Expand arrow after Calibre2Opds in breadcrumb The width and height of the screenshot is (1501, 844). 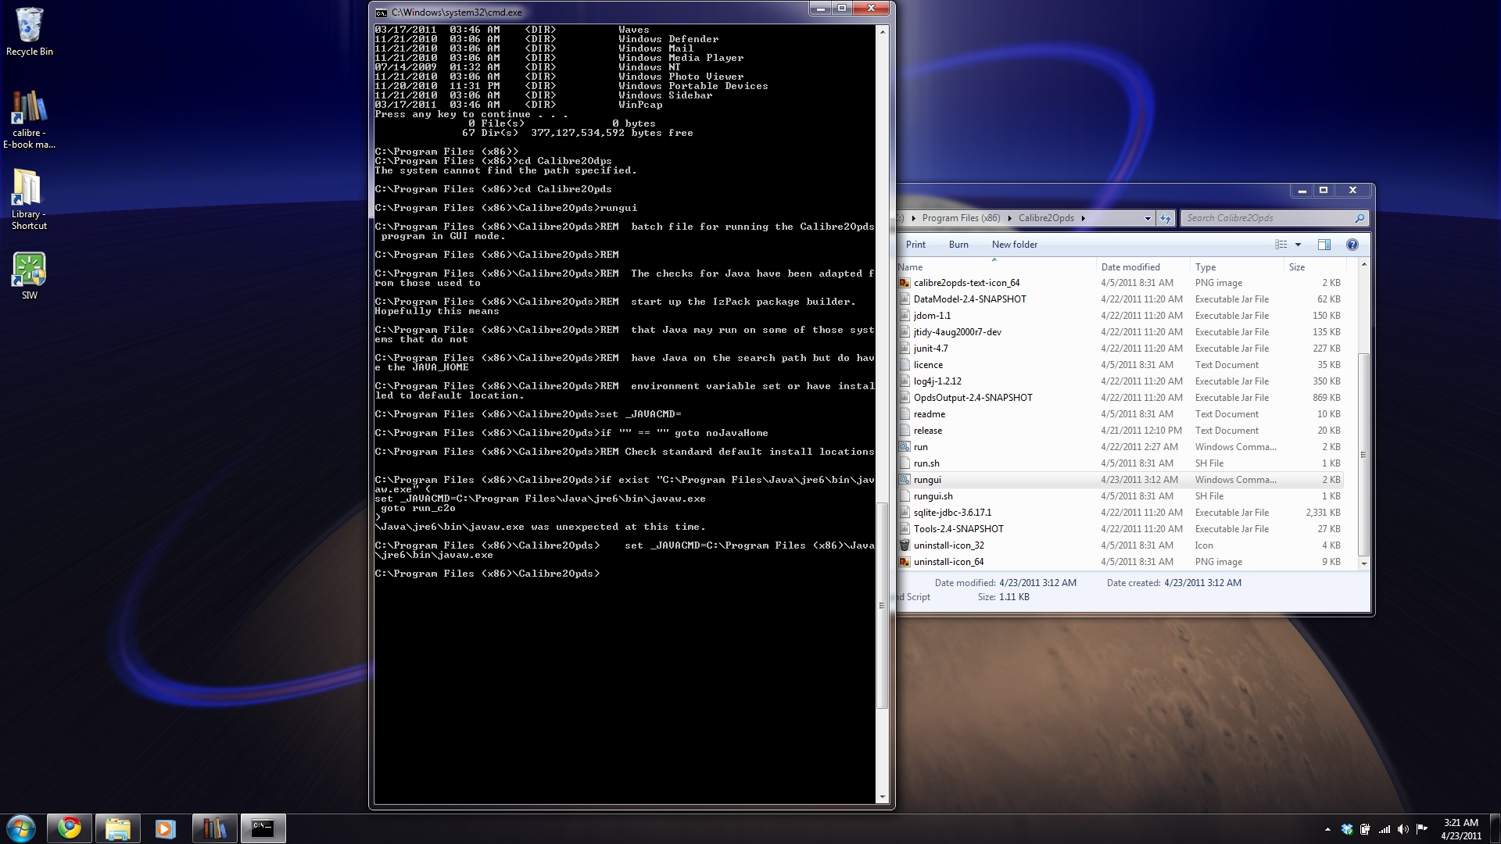tap(1084, 218)
